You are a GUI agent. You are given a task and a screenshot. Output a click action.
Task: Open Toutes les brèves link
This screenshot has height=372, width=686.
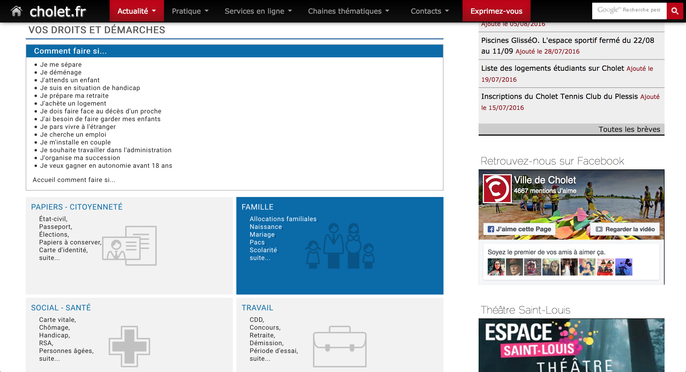point(629,129)
